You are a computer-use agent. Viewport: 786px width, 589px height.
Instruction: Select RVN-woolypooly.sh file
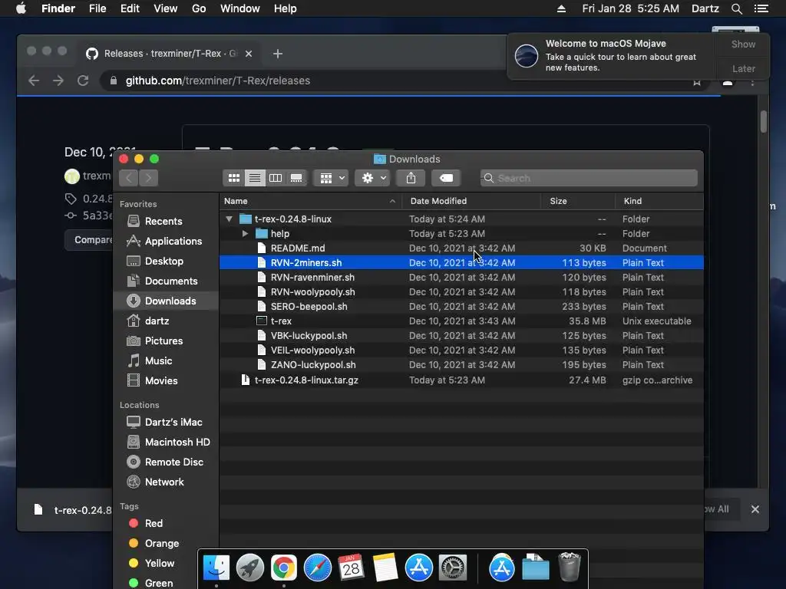461,291
